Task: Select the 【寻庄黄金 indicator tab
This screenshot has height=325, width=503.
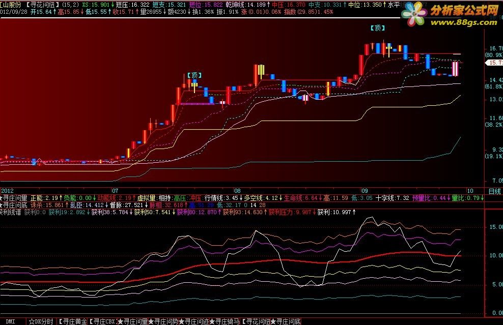Action: 72,321
